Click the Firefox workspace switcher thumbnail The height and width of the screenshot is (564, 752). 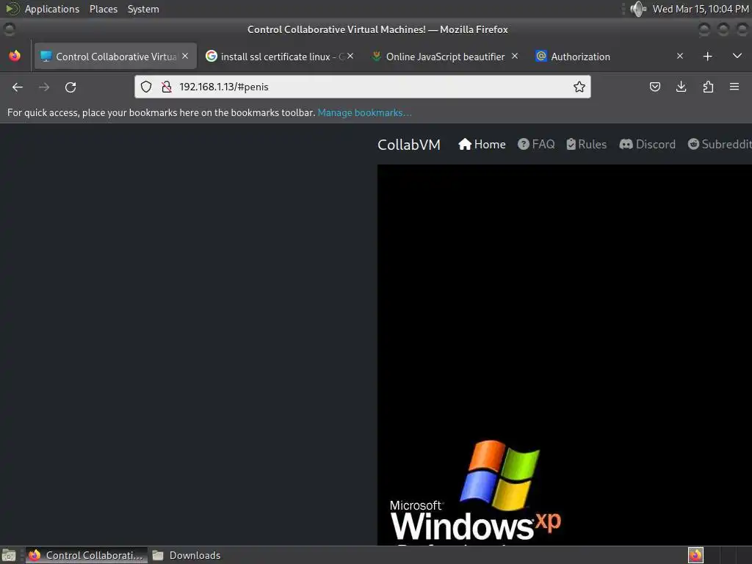[x=695, y=555]
